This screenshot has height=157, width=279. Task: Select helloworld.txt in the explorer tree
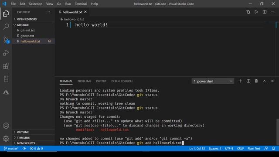(x=34, y=41)
